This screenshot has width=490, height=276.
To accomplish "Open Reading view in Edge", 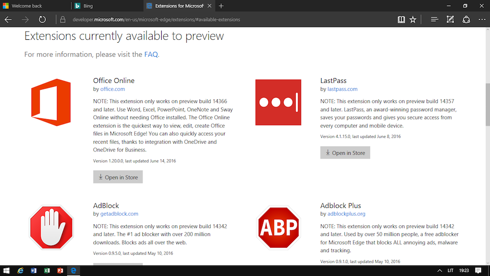I will (x=401, y=20).
